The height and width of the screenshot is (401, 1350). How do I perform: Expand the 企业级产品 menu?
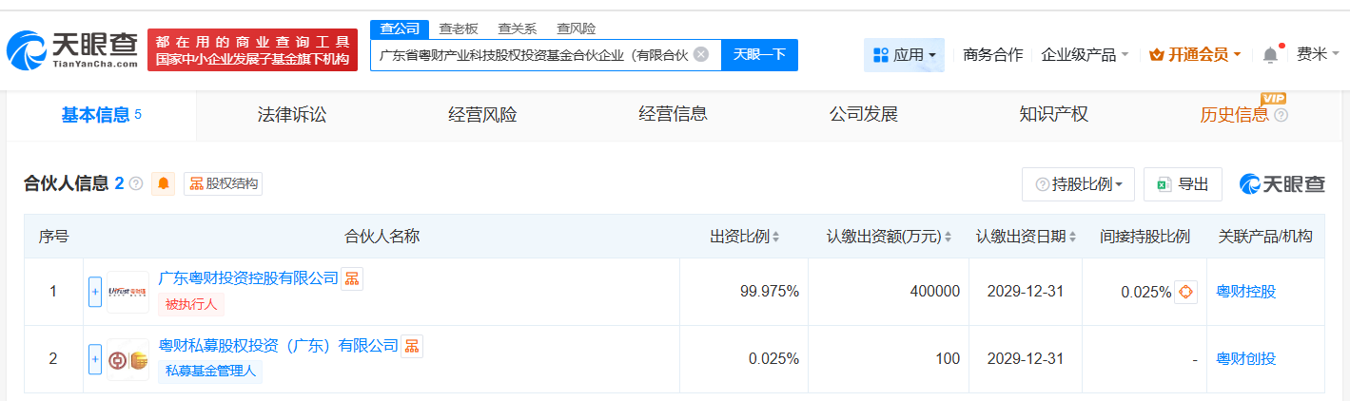(x=1085, y=55)
